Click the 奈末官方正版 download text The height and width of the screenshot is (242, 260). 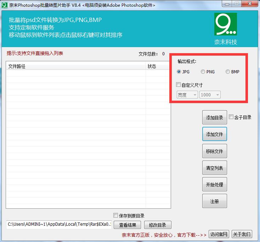[164, 235]
